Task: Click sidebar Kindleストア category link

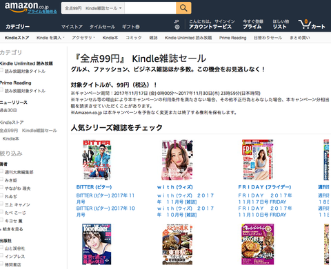Action: click(12, 122)
